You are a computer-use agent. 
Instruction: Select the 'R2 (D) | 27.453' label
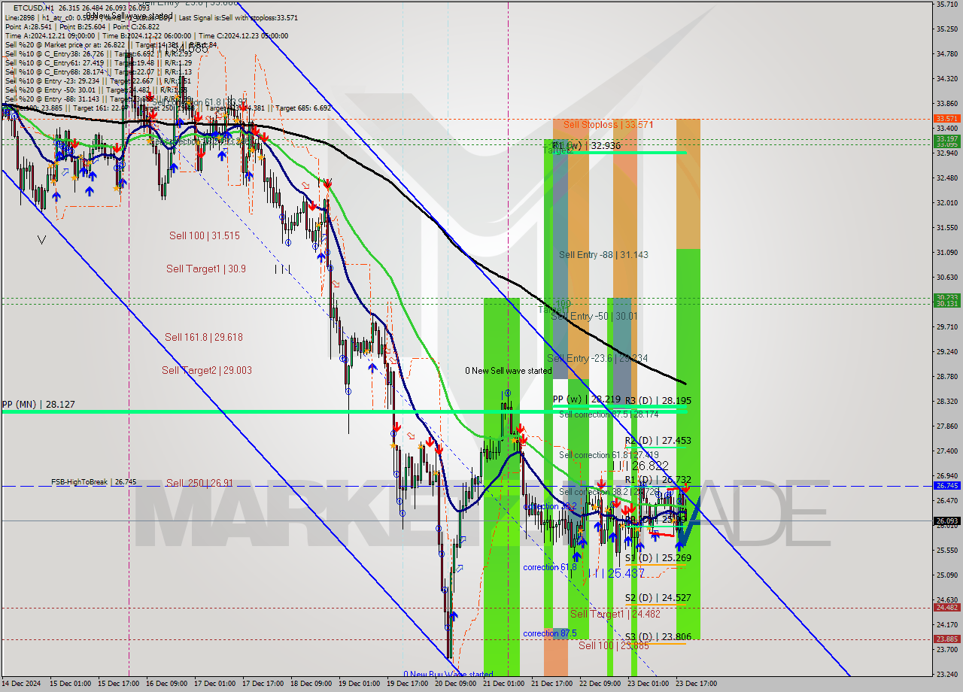pos(658,440)
